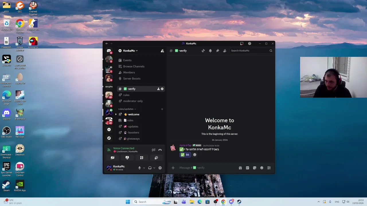Open Discord Direct Messages home icon

pyautogui.click(x=109, y=51)
